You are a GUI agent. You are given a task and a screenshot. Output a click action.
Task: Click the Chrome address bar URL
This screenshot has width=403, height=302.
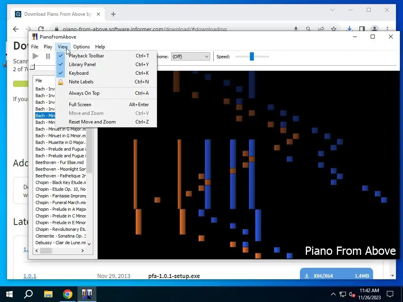coord(145,29)
